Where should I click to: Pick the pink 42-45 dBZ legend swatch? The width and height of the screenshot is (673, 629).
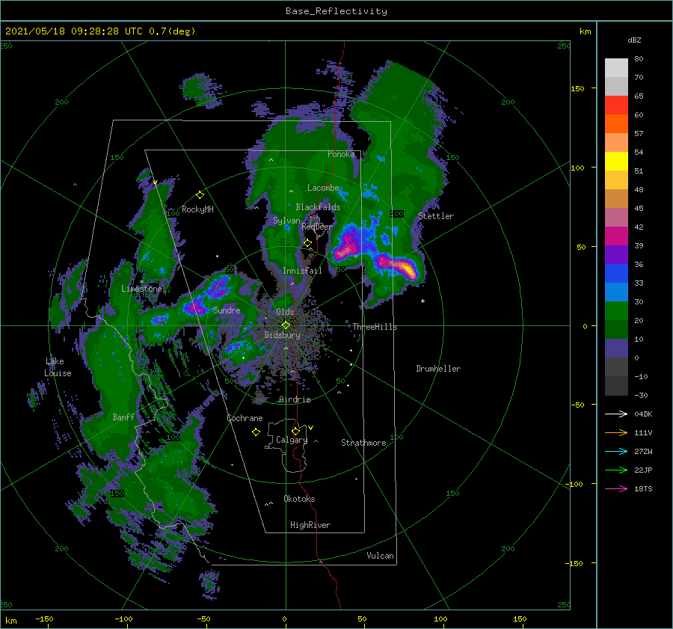pos(616,218)
